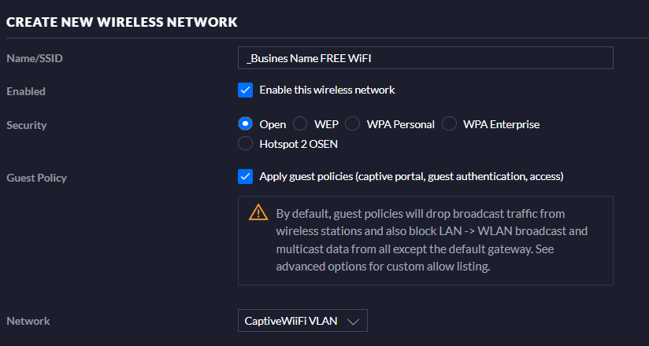The height and width of the screenshot is (346, 649).
Task: Click the 'Enable this wireless network' label text
Action: point(327,90)
